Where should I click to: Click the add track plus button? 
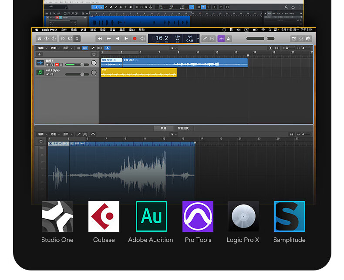pos(40,54)
